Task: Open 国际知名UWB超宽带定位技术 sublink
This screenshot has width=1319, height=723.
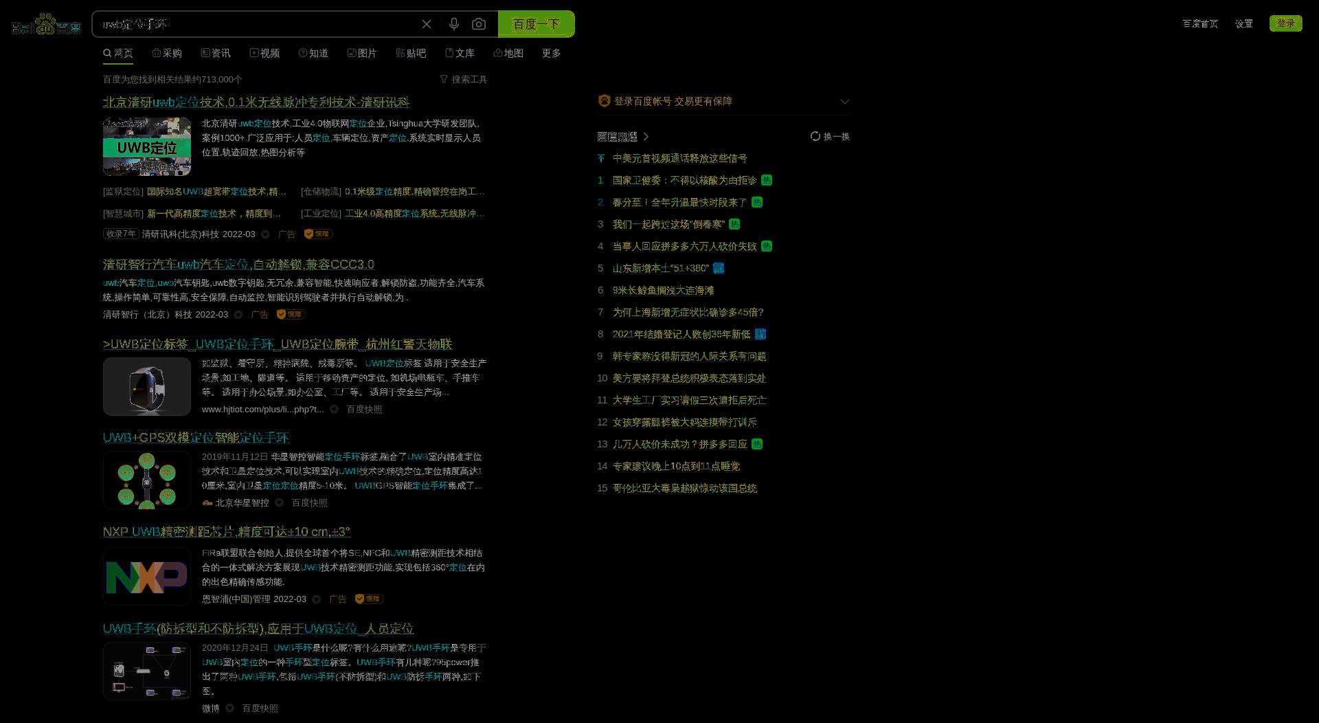Action: point(216,192)
